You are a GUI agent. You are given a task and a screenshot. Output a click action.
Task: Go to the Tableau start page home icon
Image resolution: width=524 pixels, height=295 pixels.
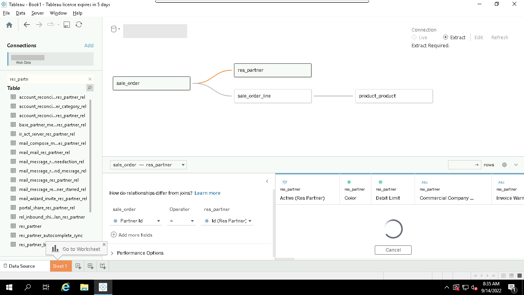pos(9,25)
